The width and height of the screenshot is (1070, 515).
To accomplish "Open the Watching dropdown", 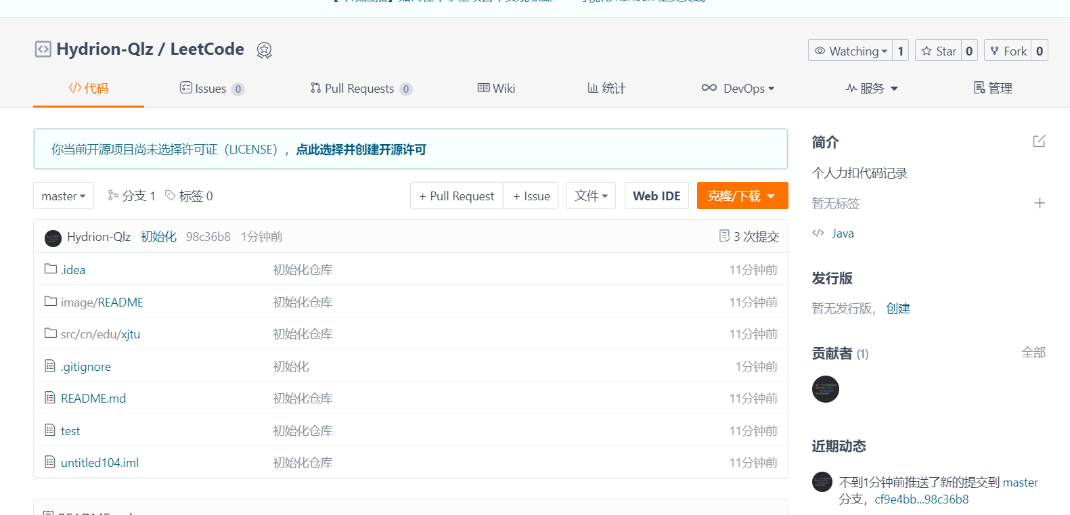I will click(x=850, y=51).
